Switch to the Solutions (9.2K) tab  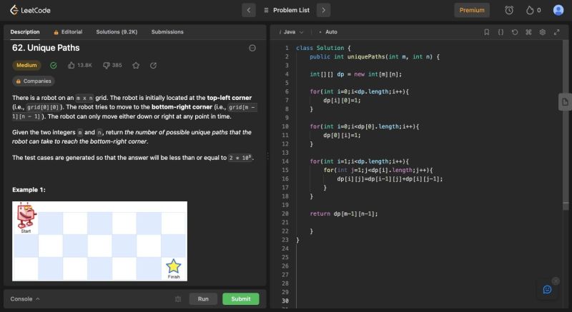pyautogui.click(x=118, y=32)
